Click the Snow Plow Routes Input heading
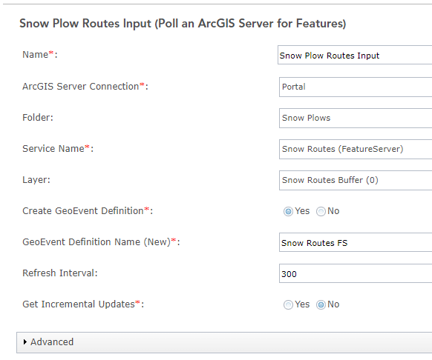432x360 pixels. [x=183, y=24]
